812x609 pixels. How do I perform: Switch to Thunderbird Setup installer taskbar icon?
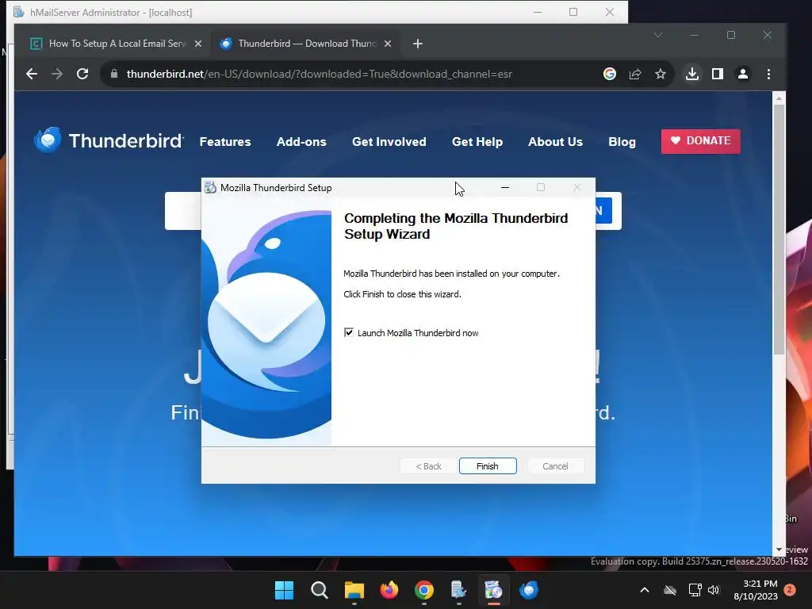493,590
